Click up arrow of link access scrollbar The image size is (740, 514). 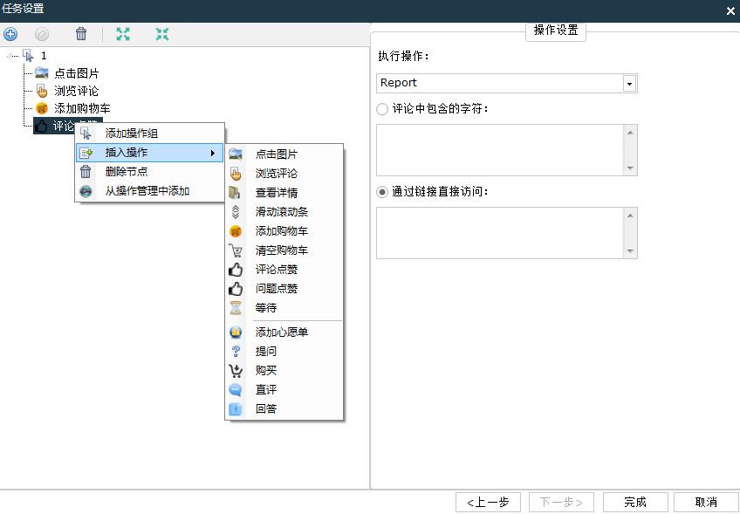coord(630,216)
